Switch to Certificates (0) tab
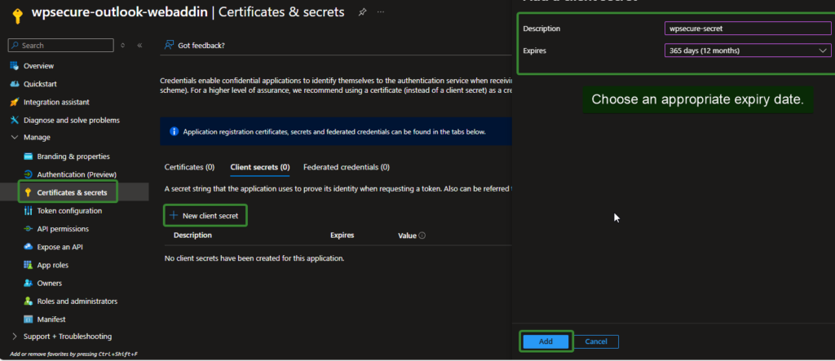Viewport: 835px width, 361px height. click(x=189, y=167)
